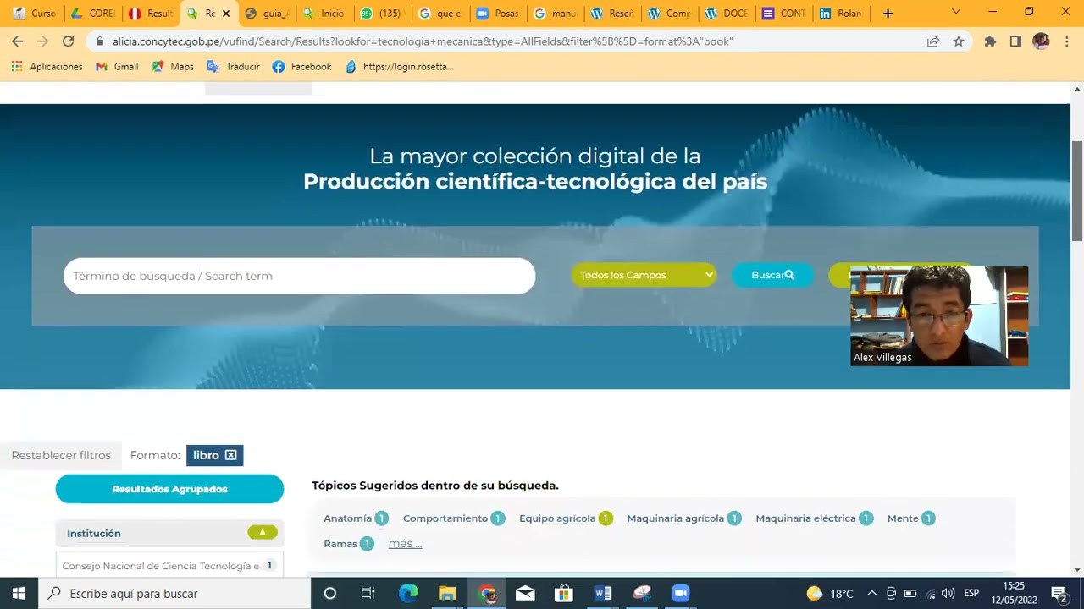1084x609 pixels.
Task: Select the Equipo agrícola suggested topic
Action: (566, 518)
